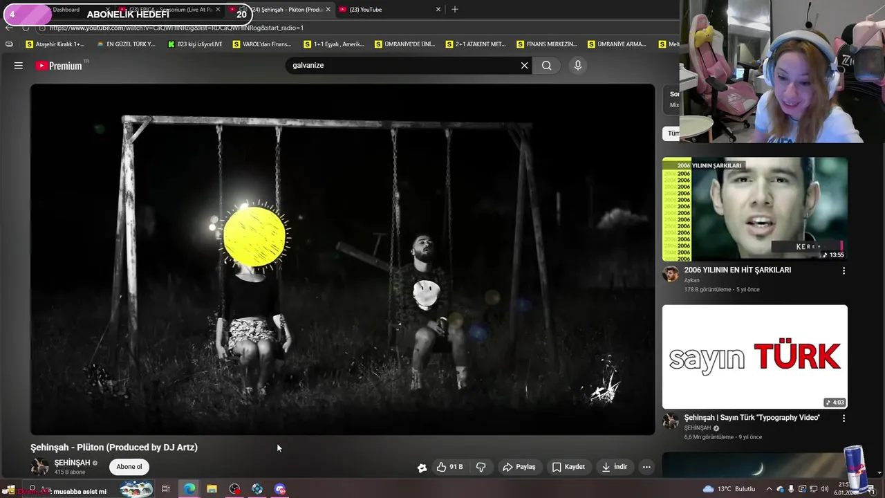Open options menu for 2006 Yılının En Hit Şarkıları
This screenshot has width=885, height=498.
click(x=844, y=271)
